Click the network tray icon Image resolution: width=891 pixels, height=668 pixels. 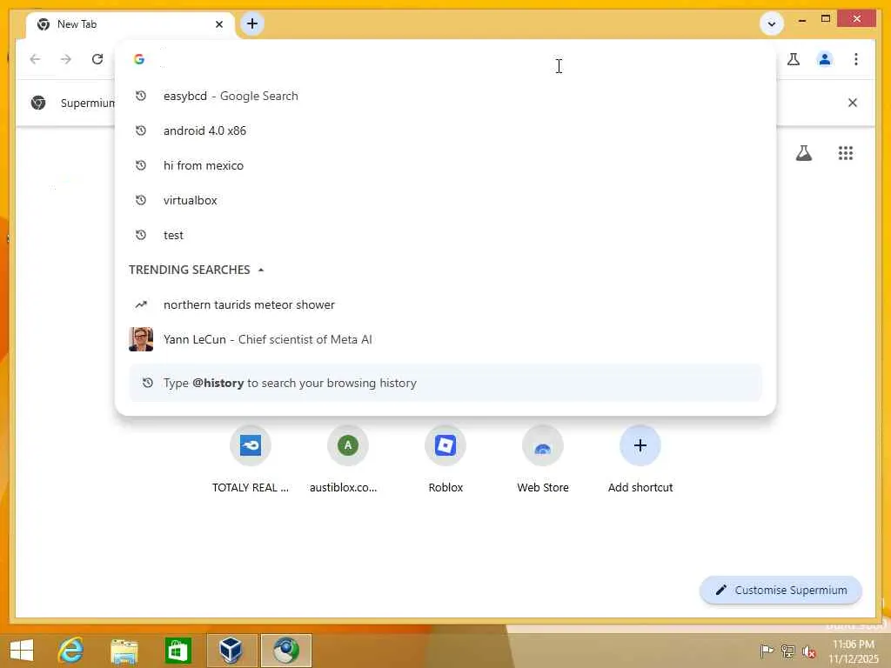coord(787,651)
